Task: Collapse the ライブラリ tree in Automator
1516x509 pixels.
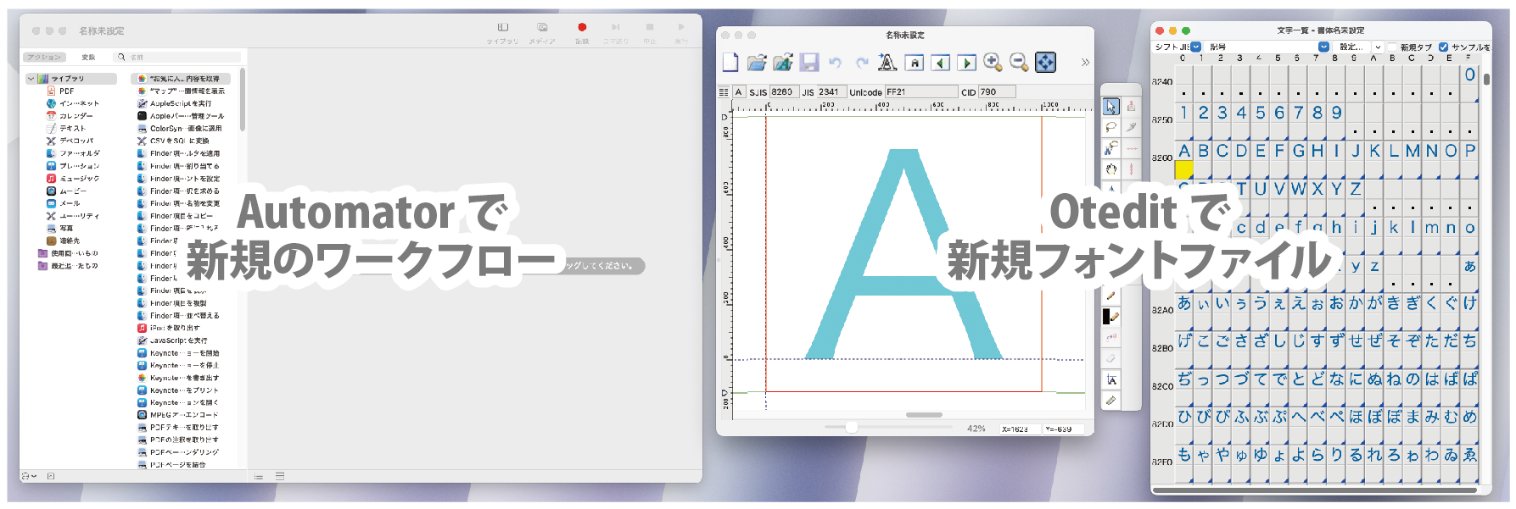Action: [31, 79]
